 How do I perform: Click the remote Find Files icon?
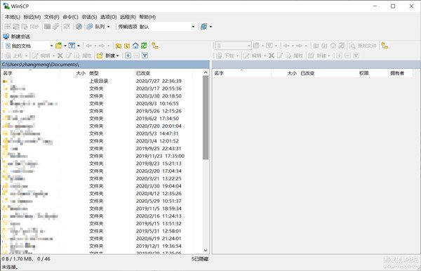(352, 46)
